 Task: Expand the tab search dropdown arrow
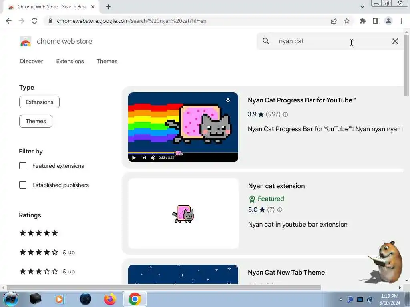tap(362, 7)
